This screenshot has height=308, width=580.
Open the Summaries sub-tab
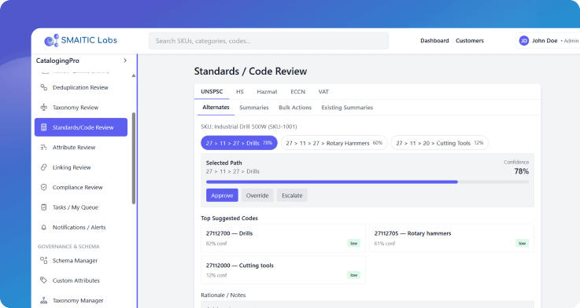254,108
